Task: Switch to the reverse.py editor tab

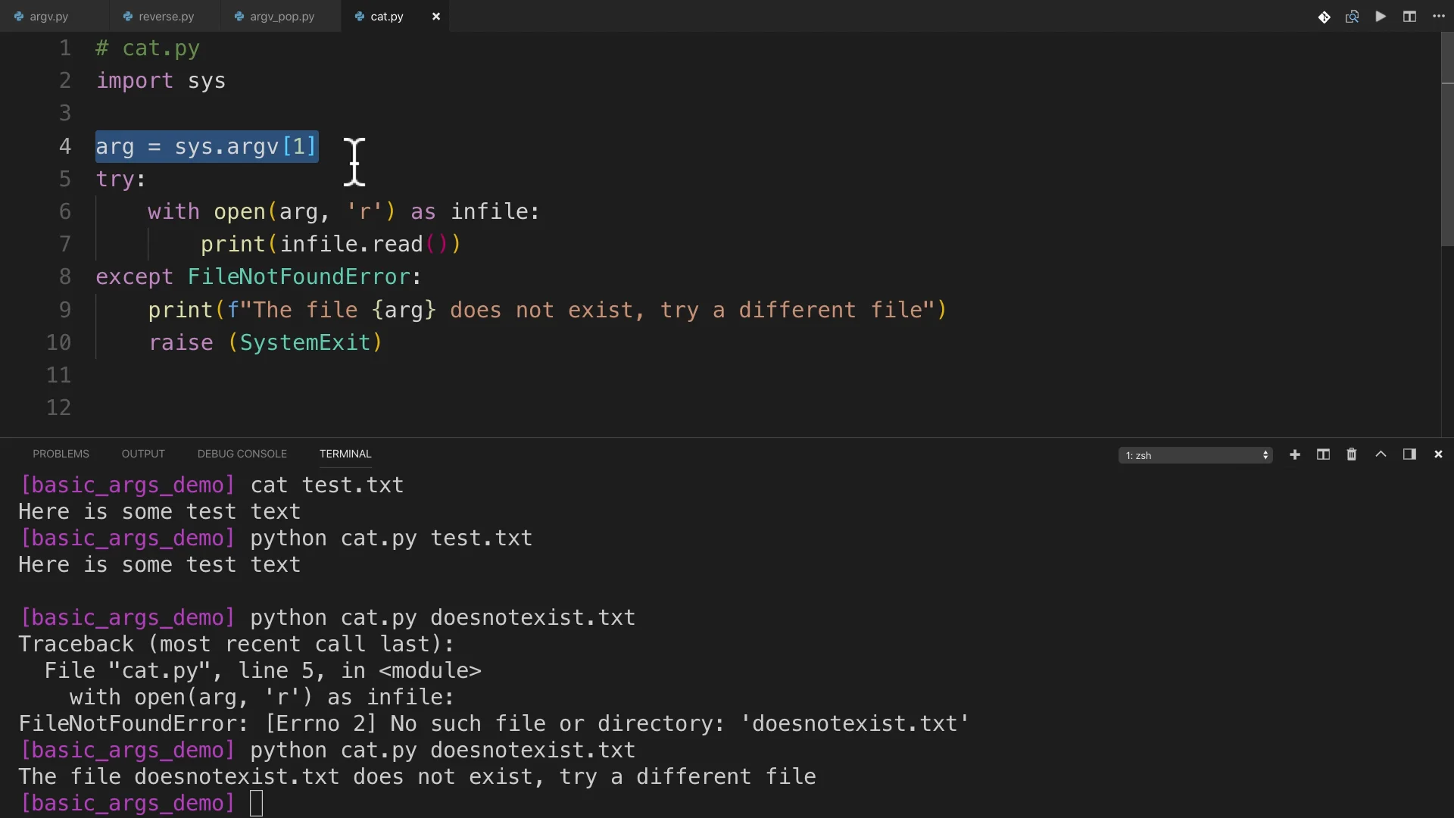Action: pos(166,17)
